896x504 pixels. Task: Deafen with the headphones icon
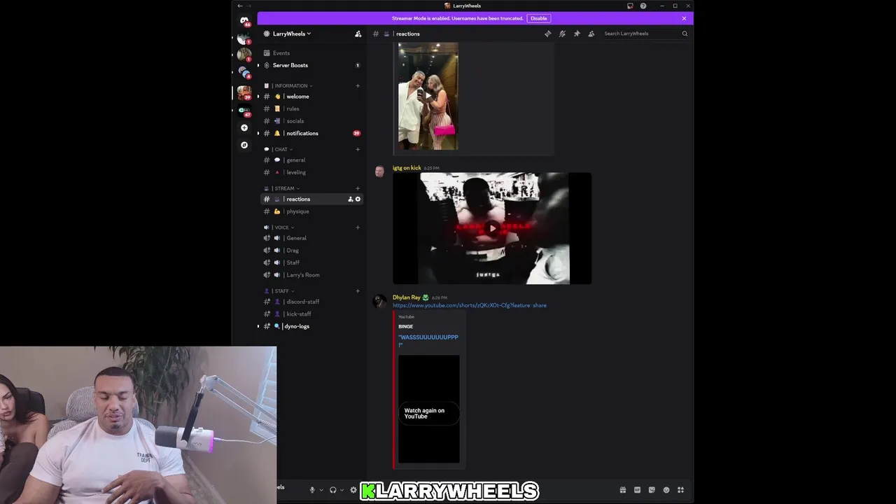tap(333, 490)
